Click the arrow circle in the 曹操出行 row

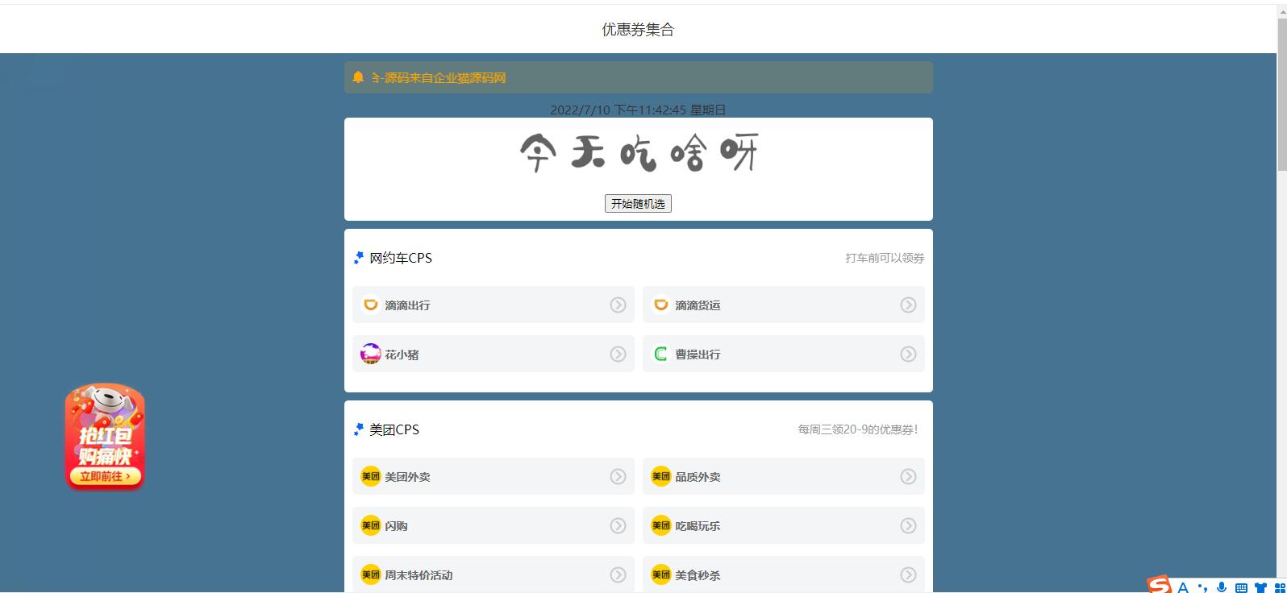coord(908,354)
